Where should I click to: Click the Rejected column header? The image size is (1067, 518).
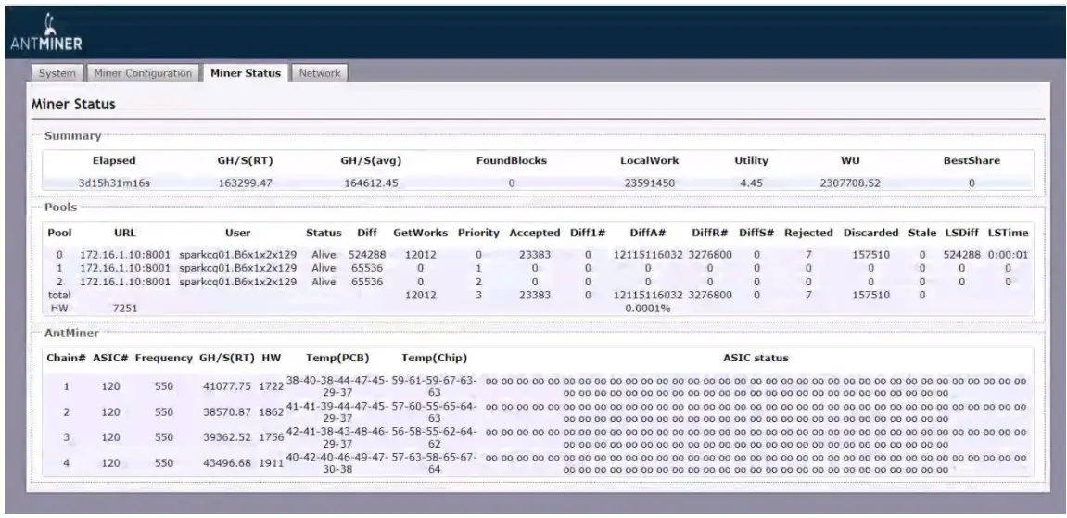coord(808,233)
